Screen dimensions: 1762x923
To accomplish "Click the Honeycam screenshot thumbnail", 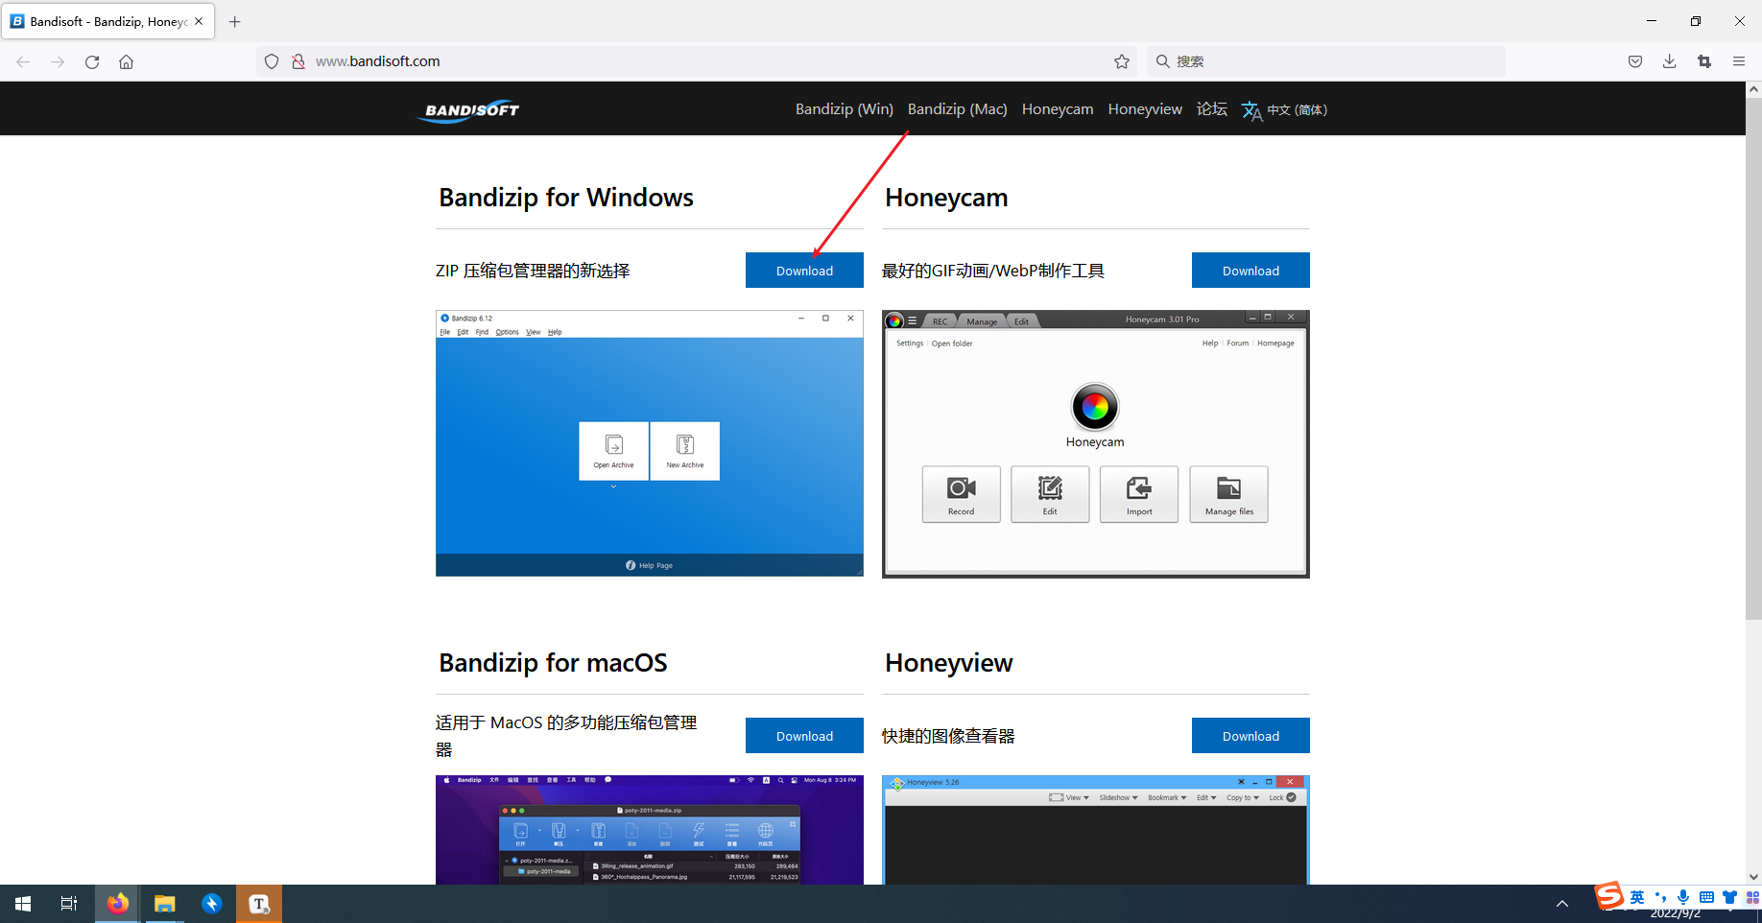I will tap(1096, 443).
